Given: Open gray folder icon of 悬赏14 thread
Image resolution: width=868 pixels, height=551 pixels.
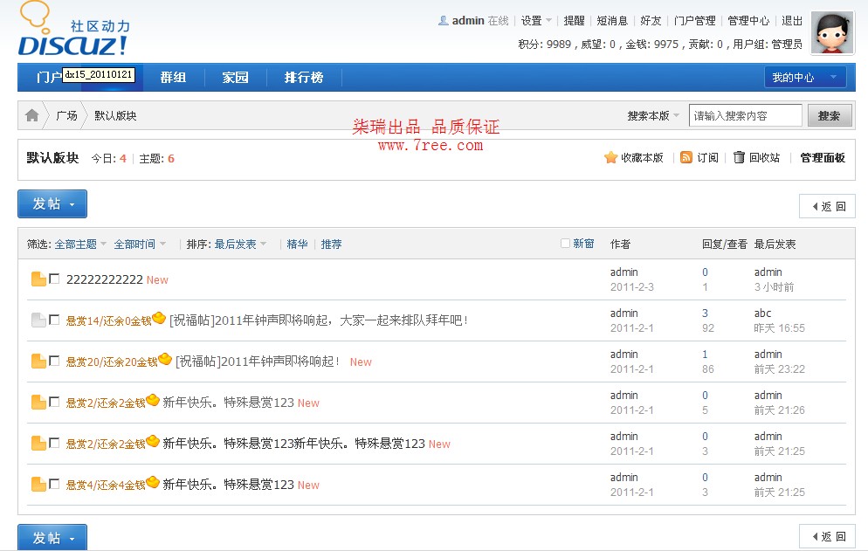Looking at the screenshot, I should click(x=38, y=320).
